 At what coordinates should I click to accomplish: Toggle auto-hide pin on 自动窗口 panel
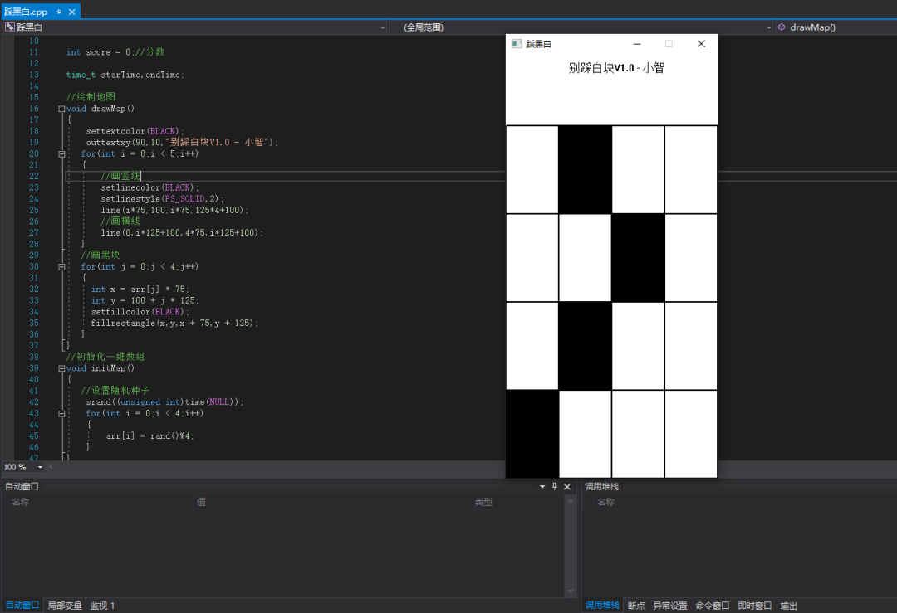click(554, 486)
